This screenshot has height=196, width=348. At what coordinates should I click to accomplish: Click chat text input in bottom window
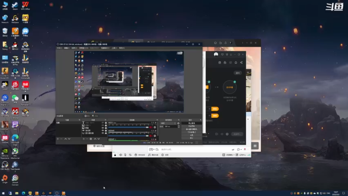[x=195, y=149]
